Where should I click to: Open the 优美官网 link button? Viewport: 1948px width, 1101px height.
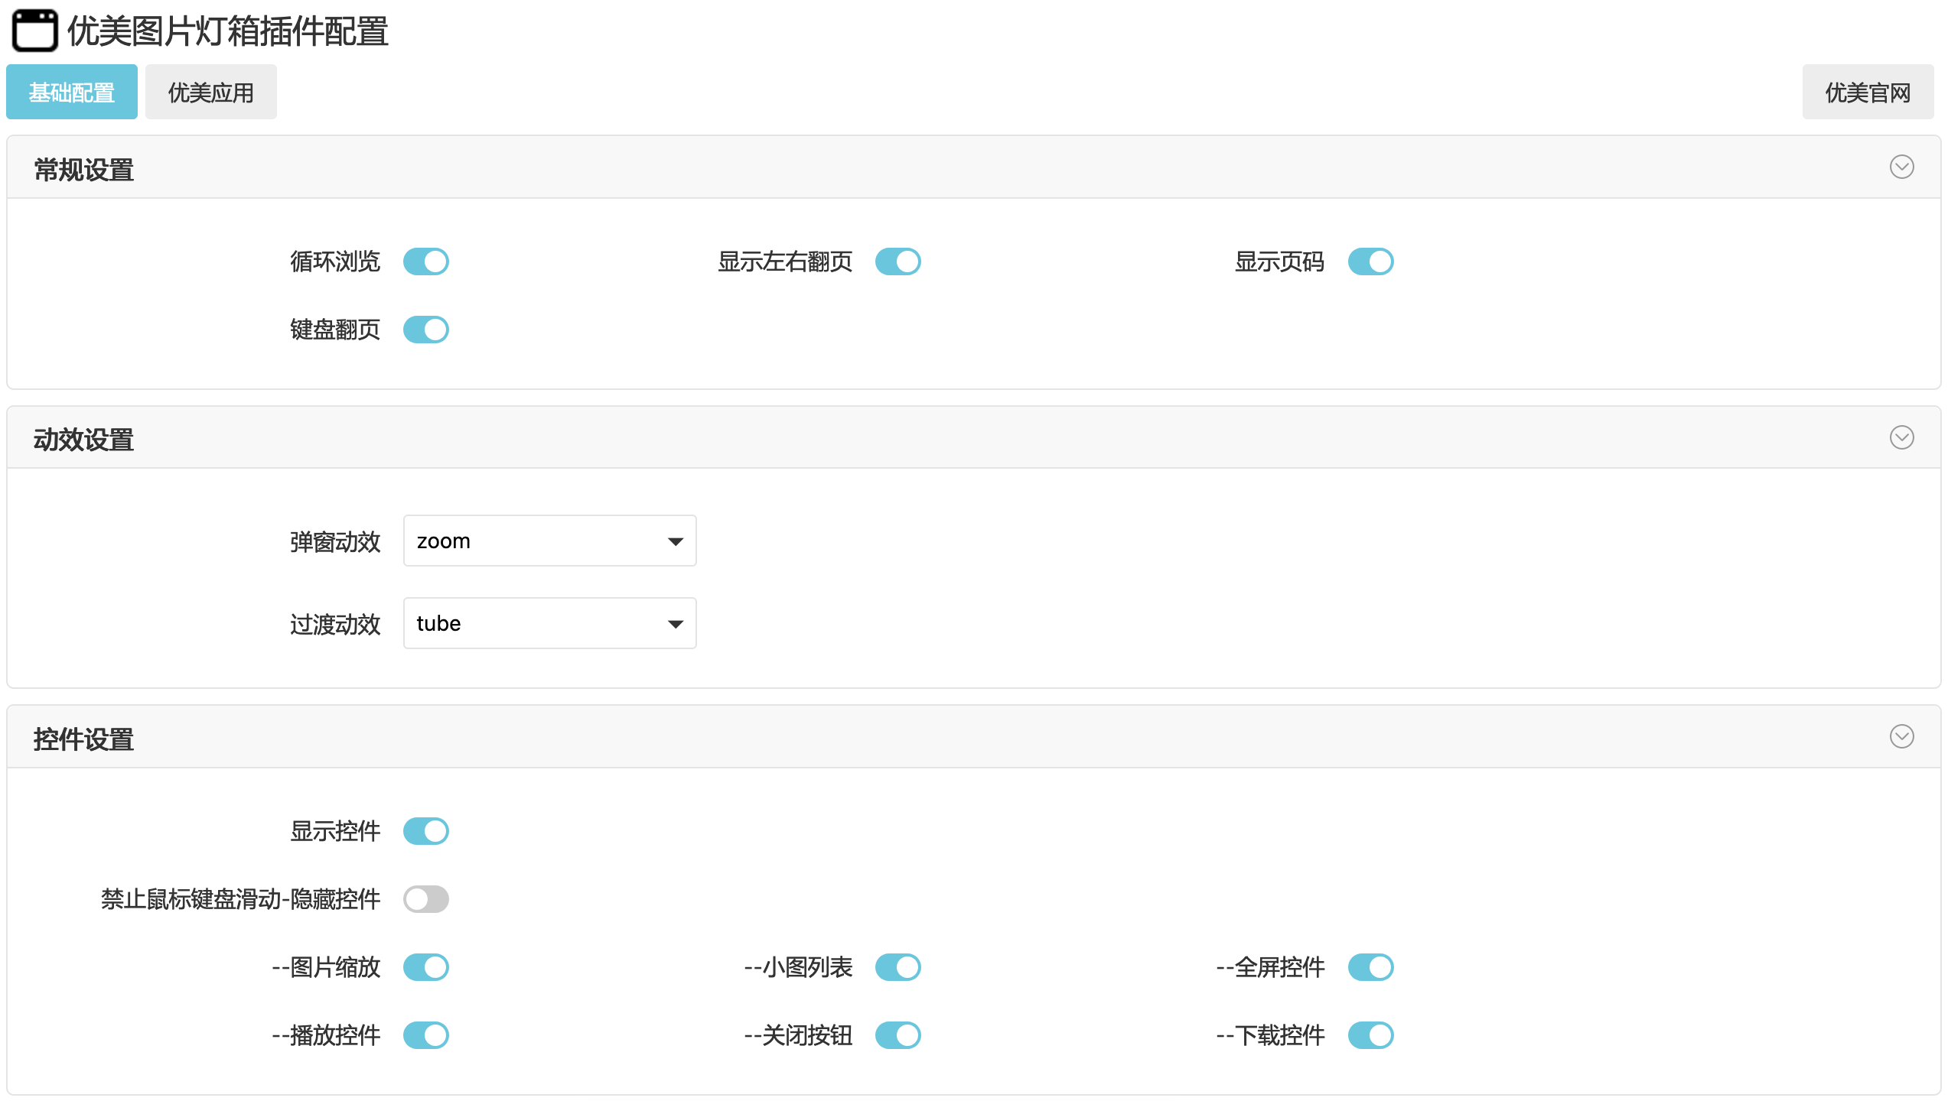[1867, 93]
